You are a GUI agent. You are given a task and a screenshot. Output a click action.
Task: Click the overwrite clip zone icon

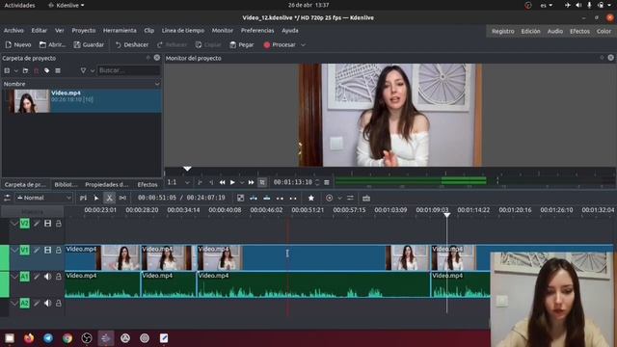pyautogui.click(x=266, y=198)
